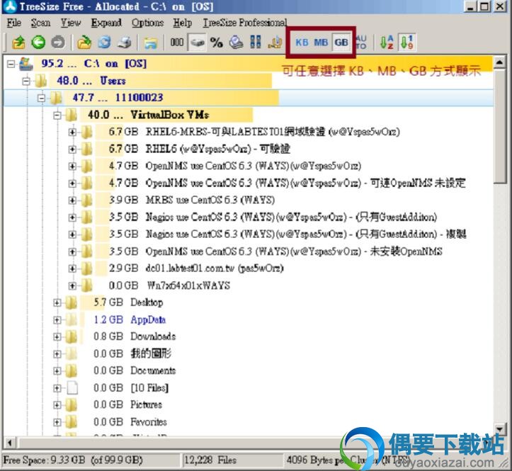Viewport: 512px width, 471px height.
Task: Sort entries by name (A-Z)
Action: point(387,42)
